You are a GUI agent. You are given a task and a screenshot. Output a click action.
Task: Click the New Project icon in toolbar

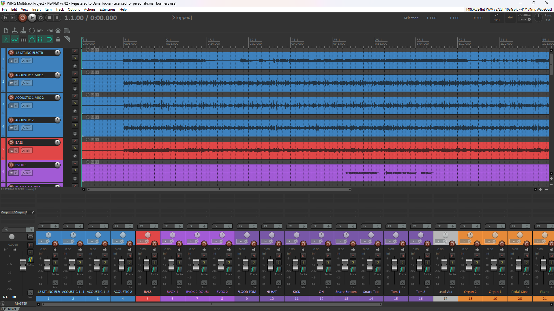click(6, 31)
